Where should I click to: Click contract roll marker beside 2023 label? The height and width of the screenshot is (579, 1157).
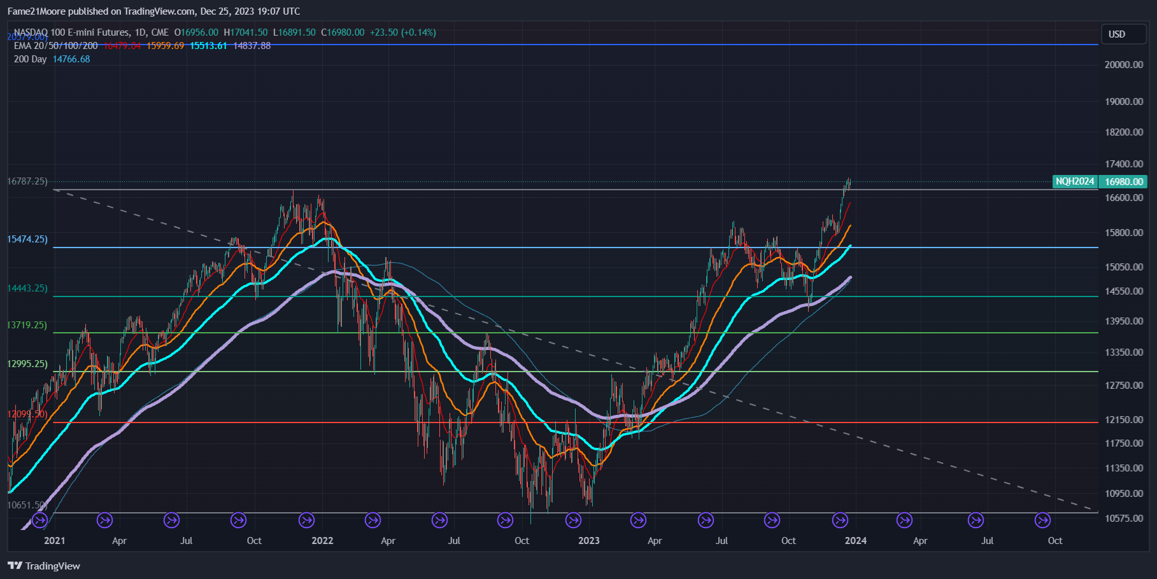[573, 520]
